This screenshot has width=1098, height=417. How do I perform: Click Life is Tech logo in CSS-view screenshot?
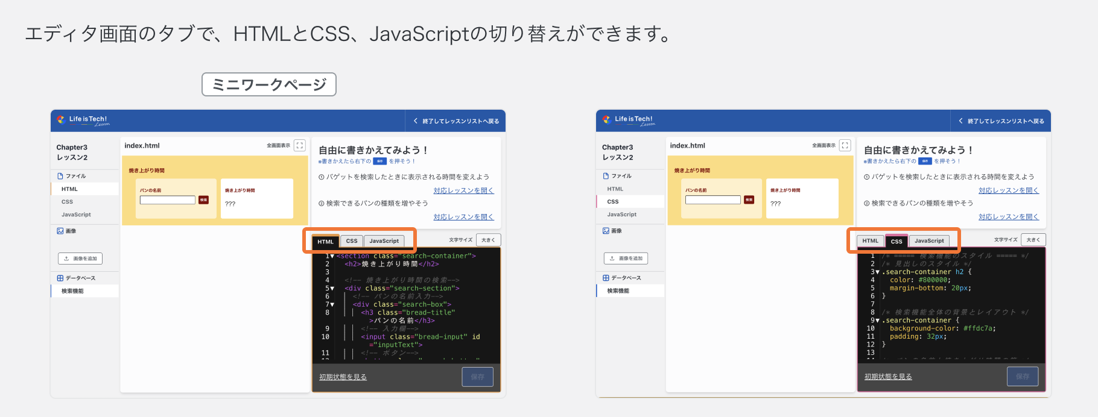click(x=629, y=121)
